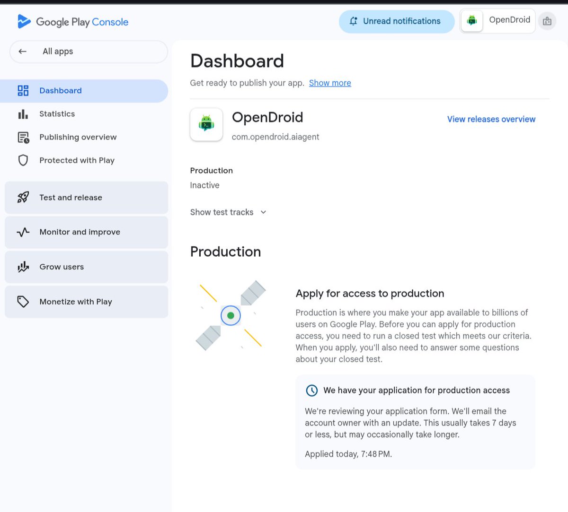This screenshot has width=568, height=512.
Task: Click the Applied today, 7:48 PM text
Action: tap(348, 454)
